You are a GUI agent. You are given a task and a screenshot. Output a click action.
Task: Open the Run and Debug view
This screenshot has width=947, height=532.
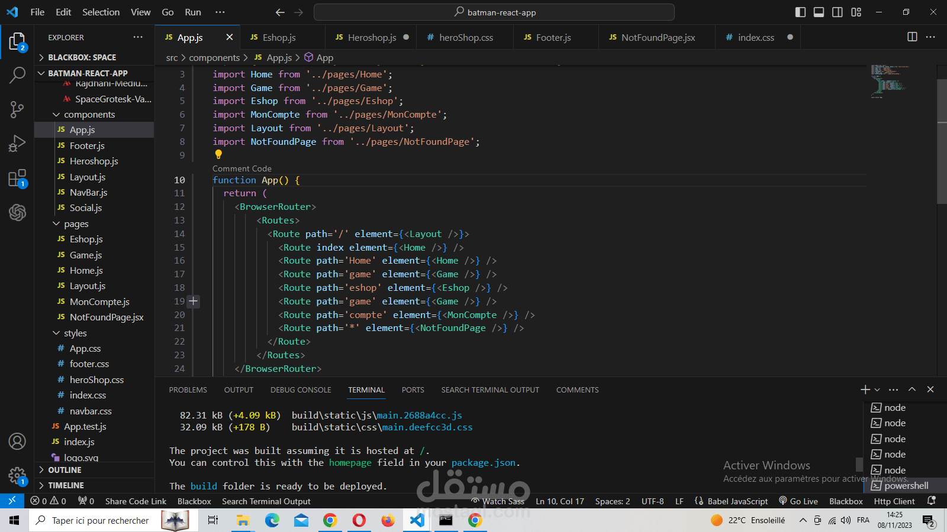pos(17,143)
